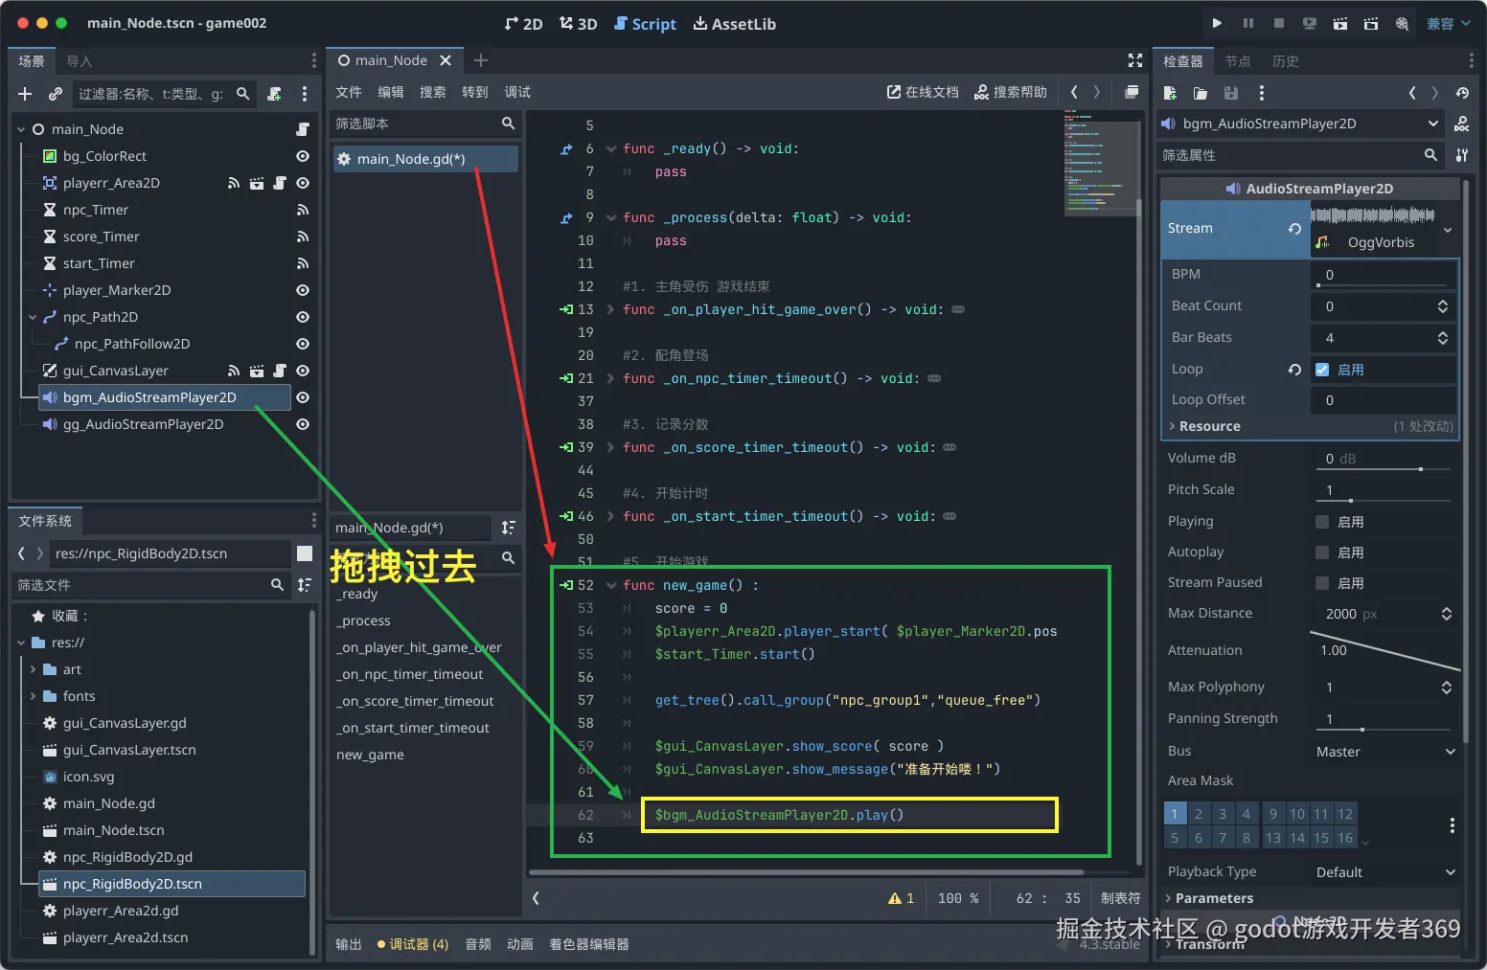The width and height of the screenshot is (1487, 970).
Task: Open script attached to main_Node
Action: point(303,129)
